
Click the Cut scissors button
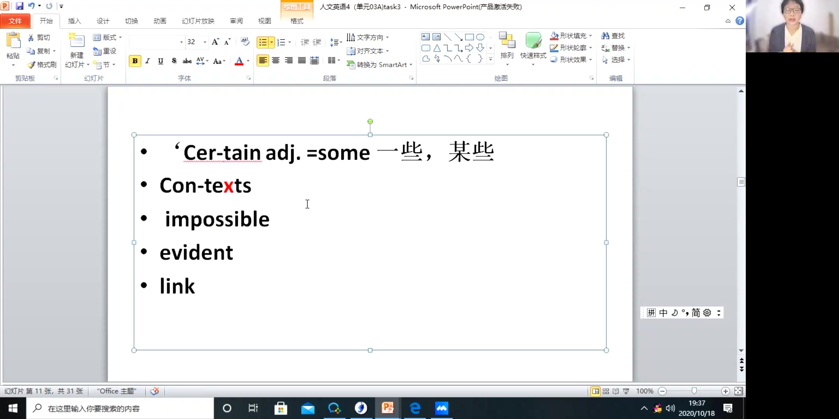coord(39,37)
